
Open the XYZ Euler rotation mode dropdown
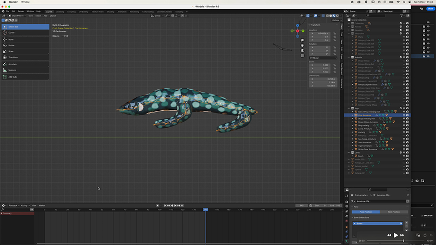pos(322,57)
